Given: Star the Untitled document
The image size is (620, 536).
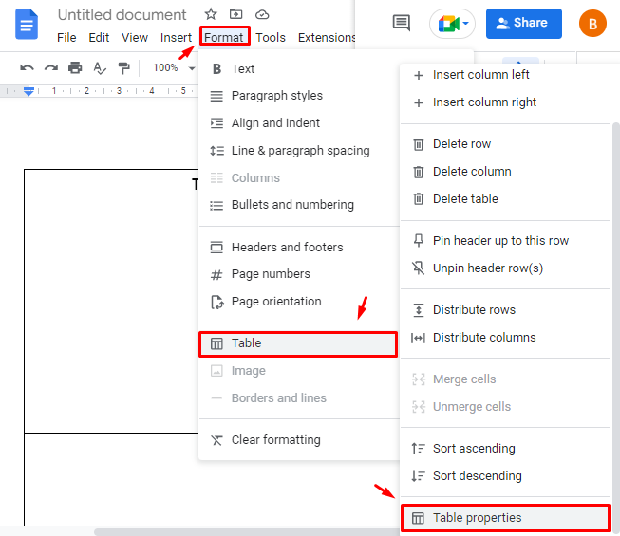Looking at the screenshot, I should pos(211,14).
